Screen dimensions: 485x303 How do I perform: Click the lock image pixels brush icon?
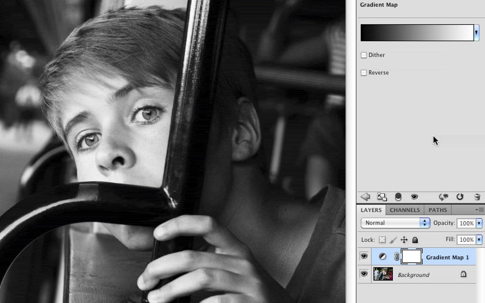coord(393,240)
